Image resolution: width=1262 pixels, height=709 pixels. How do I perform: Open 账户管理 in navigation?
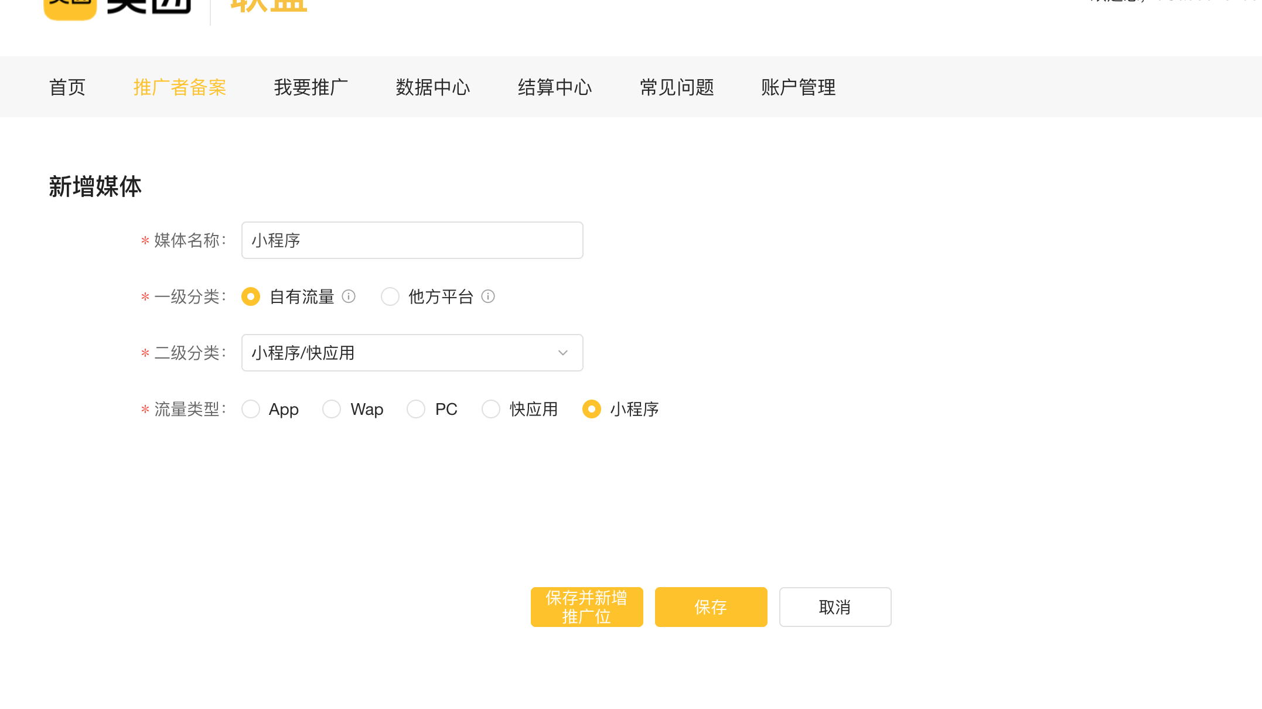[x=799, y=87]
